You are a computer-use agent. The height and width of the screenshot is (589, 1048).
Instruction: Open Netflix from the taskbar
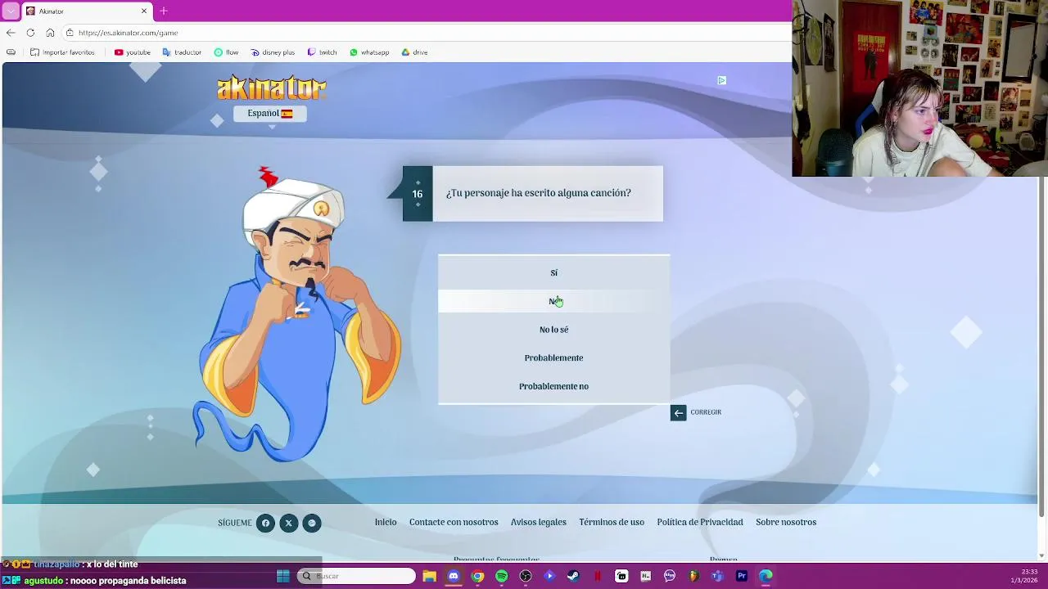[x=598, y=576]
